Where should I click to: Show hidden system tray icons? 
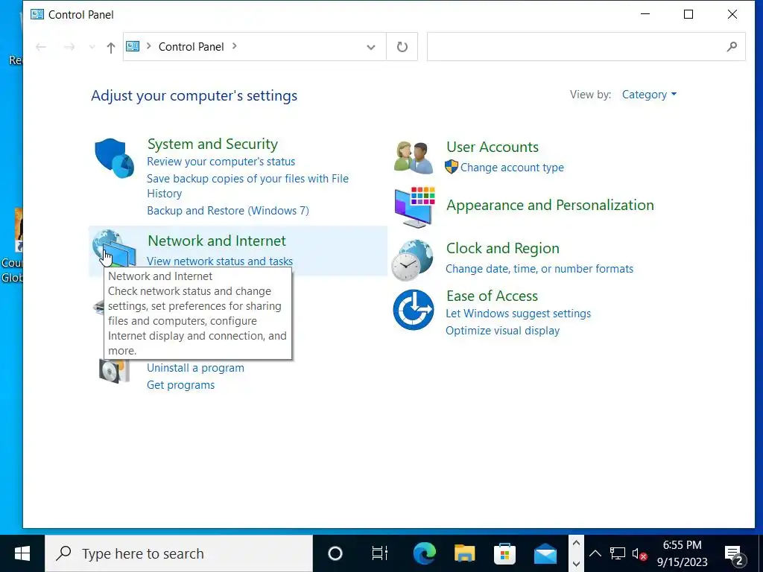coord(595,553)
